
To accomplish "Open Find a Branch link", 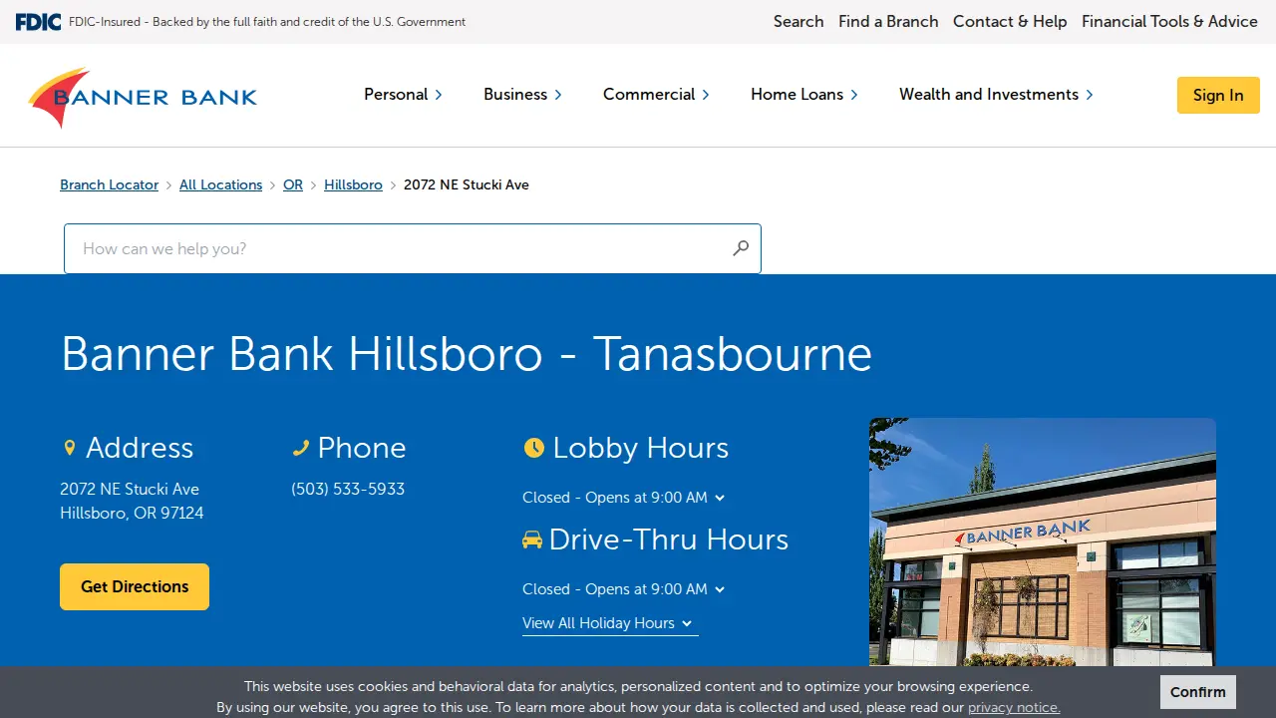I will coord(888,21).
